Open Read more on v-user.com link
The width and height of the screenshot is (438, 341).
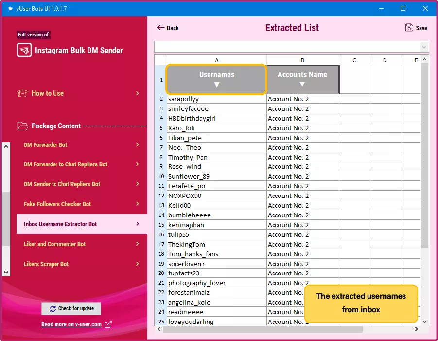(71, 324)
